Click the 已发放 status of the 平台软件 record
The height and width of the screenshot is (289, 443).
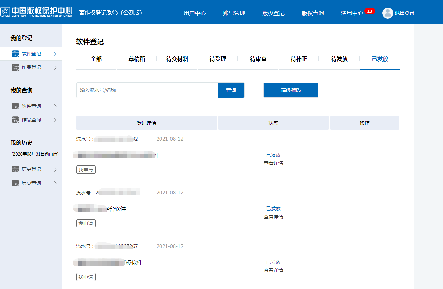point(274,208)
